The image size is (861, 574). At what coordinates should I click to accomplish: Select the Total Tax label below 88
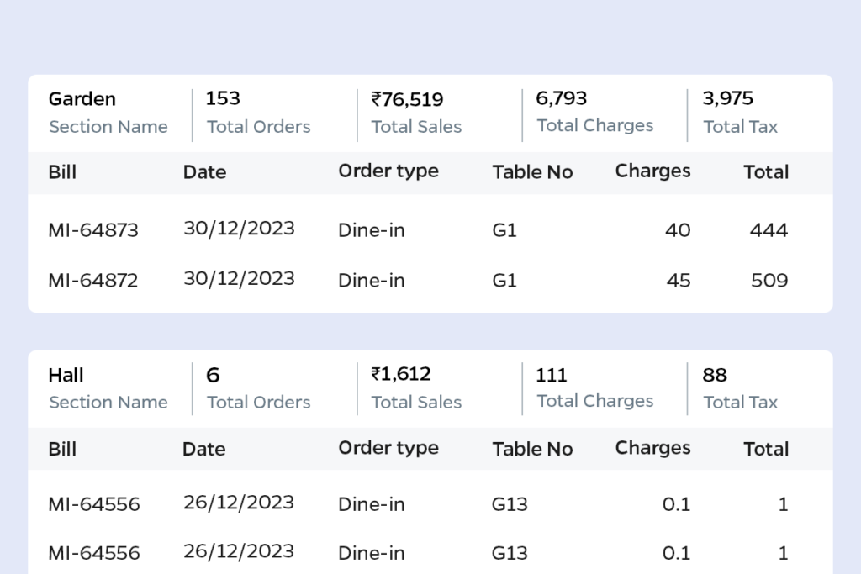741,403
